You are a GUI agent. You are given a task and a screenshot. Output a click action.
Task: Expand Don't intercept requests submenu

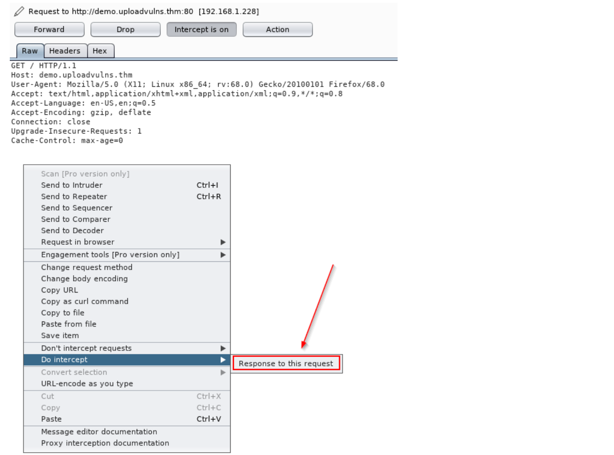pos(223,348)
